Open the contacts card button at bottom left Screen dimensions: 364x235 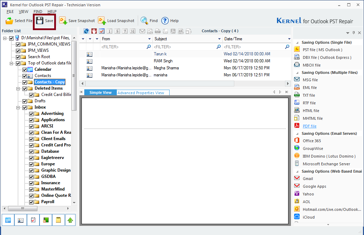coord(21,220)
